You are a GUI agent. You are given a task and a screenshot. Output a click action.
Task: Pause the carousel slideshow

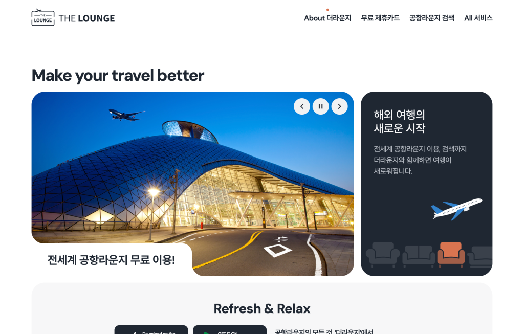(x=321, y=106)
